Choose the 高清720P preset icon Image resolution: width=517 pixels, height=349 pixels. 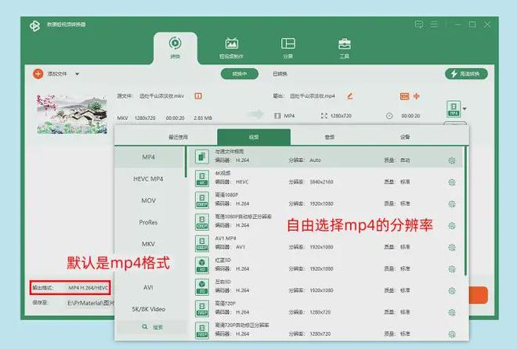coord(202,308)
